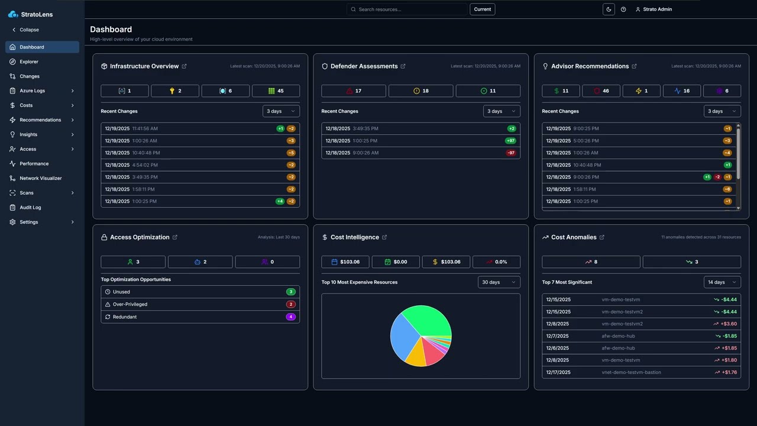Click the red shield tile showing 46
This screenshot has height=426, width=757.
click(x=601, y=91)
